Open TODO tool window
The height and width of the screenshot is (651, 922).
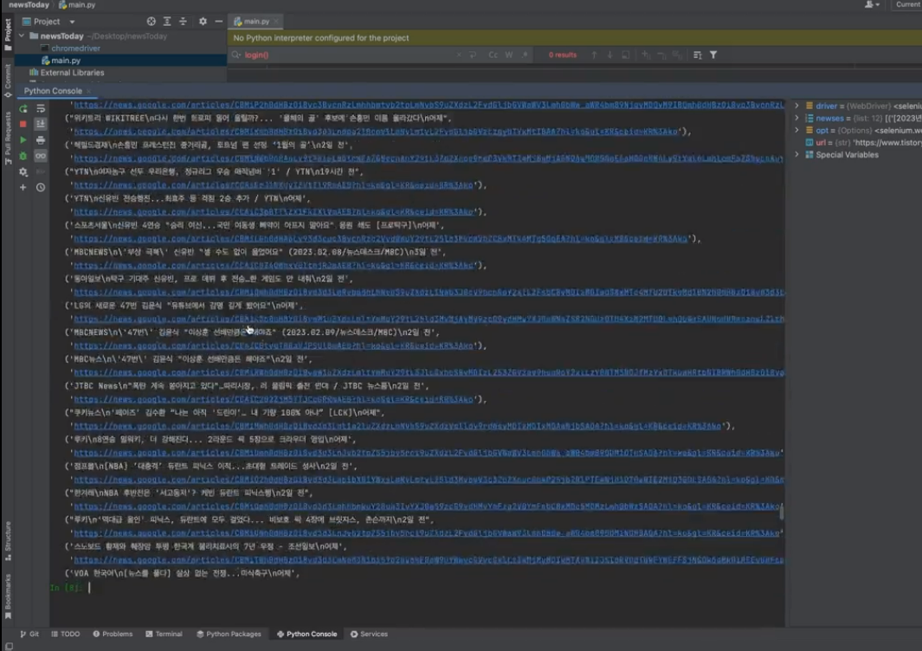(65, 634)
